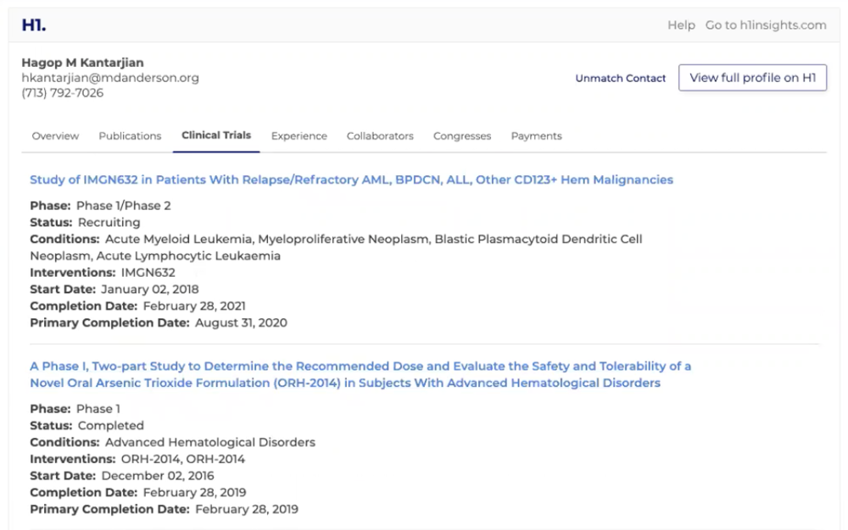848x530 pixels.
Task: Click start date December 02, 2016
Action: (158, 476)
